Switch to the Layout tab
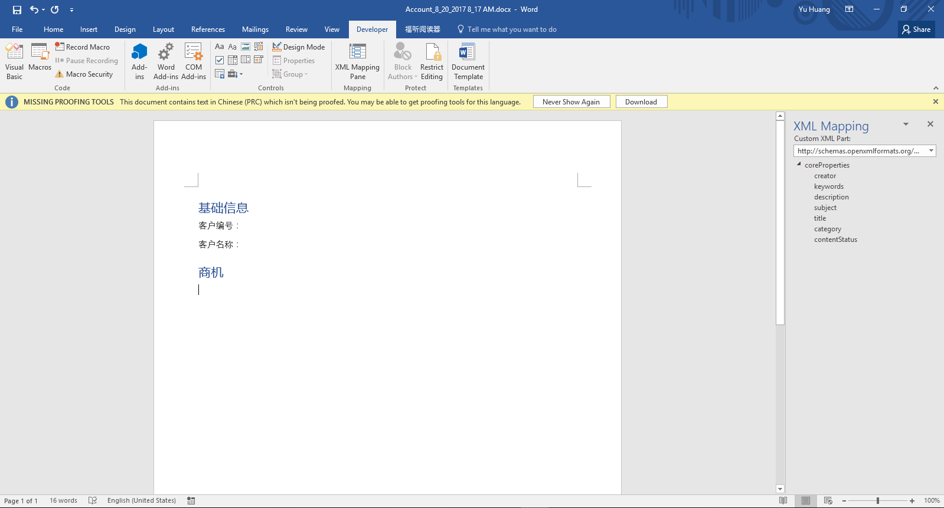944x508 pixels. (x=164, y=30)
